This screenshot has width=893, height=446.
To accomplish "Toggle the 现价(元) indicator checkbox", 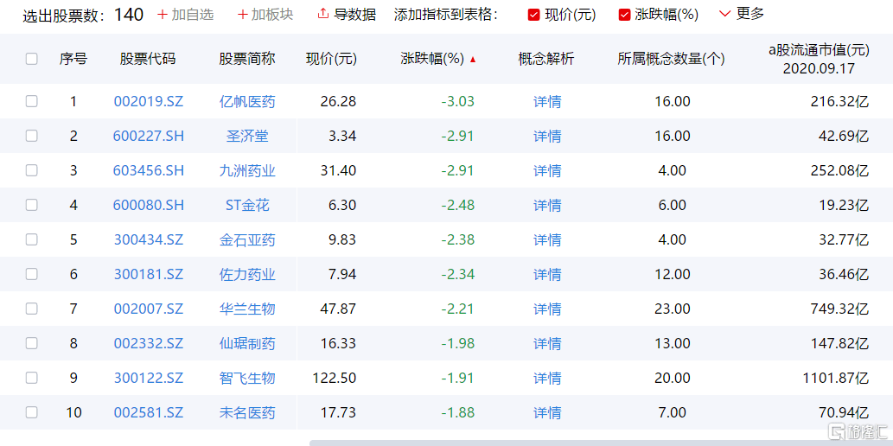I will tap(533, 16).
